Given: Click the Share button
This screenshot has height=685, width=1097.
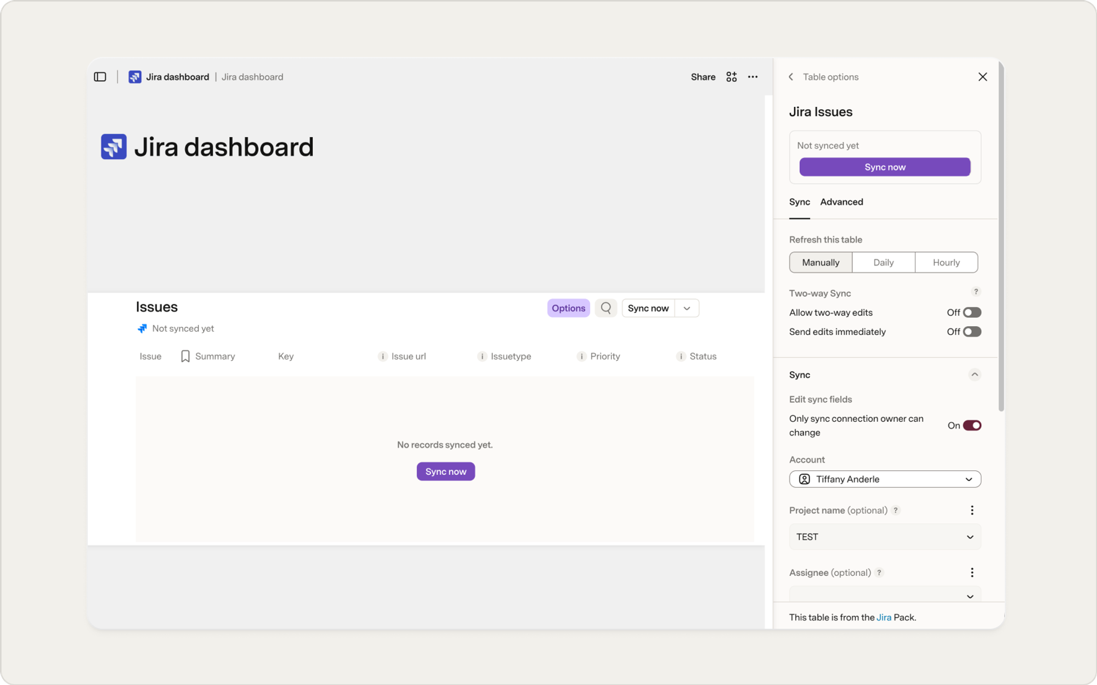Looking at the screenshot, I should pyautogui.click(x=703, y=77).
